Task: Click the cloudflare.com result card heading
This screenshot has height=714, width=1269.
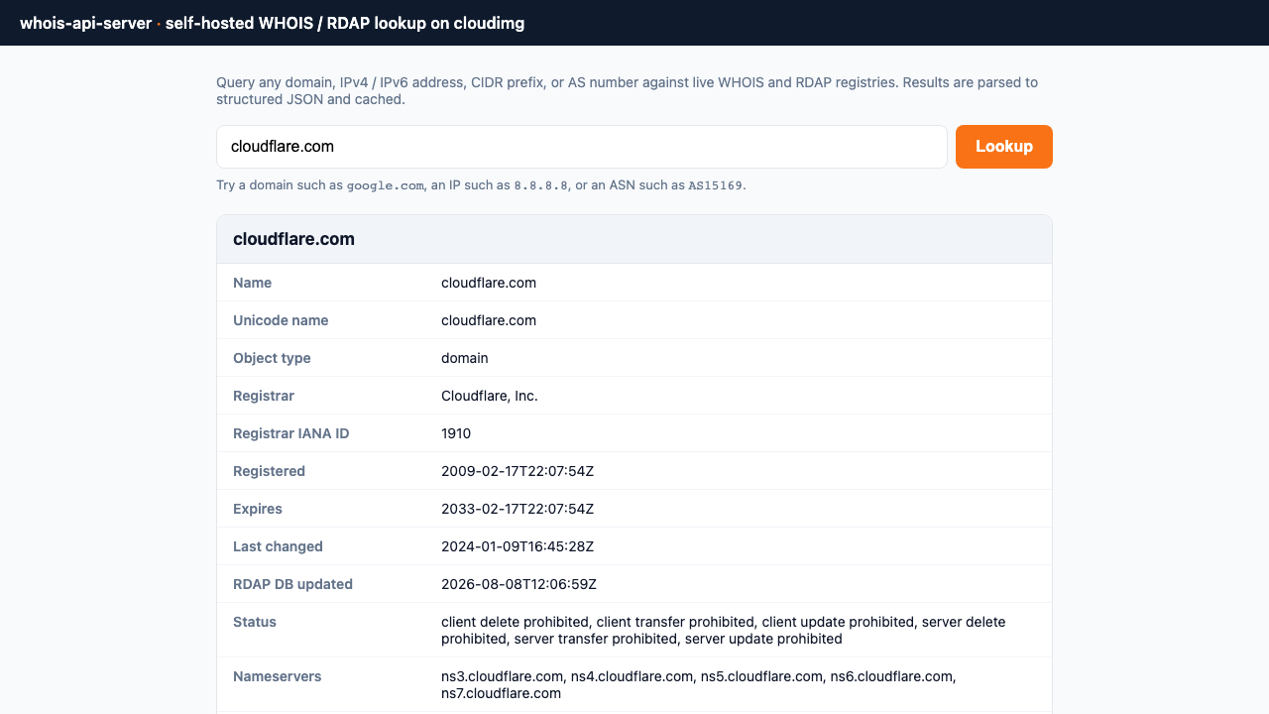Action: [x=293, y=239]
